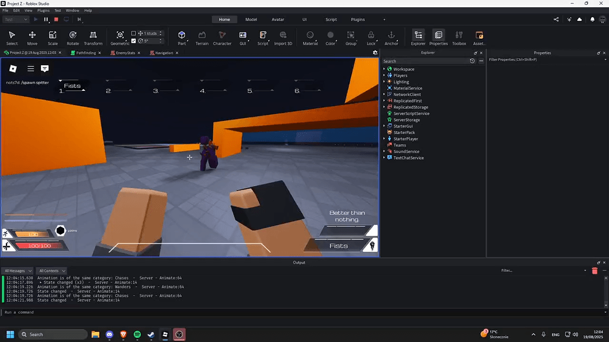Viewport: 609px width, 342px height.
Task: Pause the running playtest
Action: pyautogui.click(x=46, y=20)
